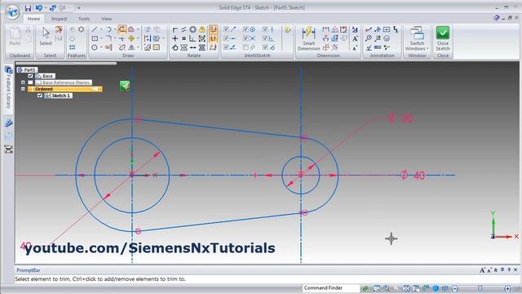
Task: Apply the Perpendicular relationship
Action: click(x=192, y=38)
